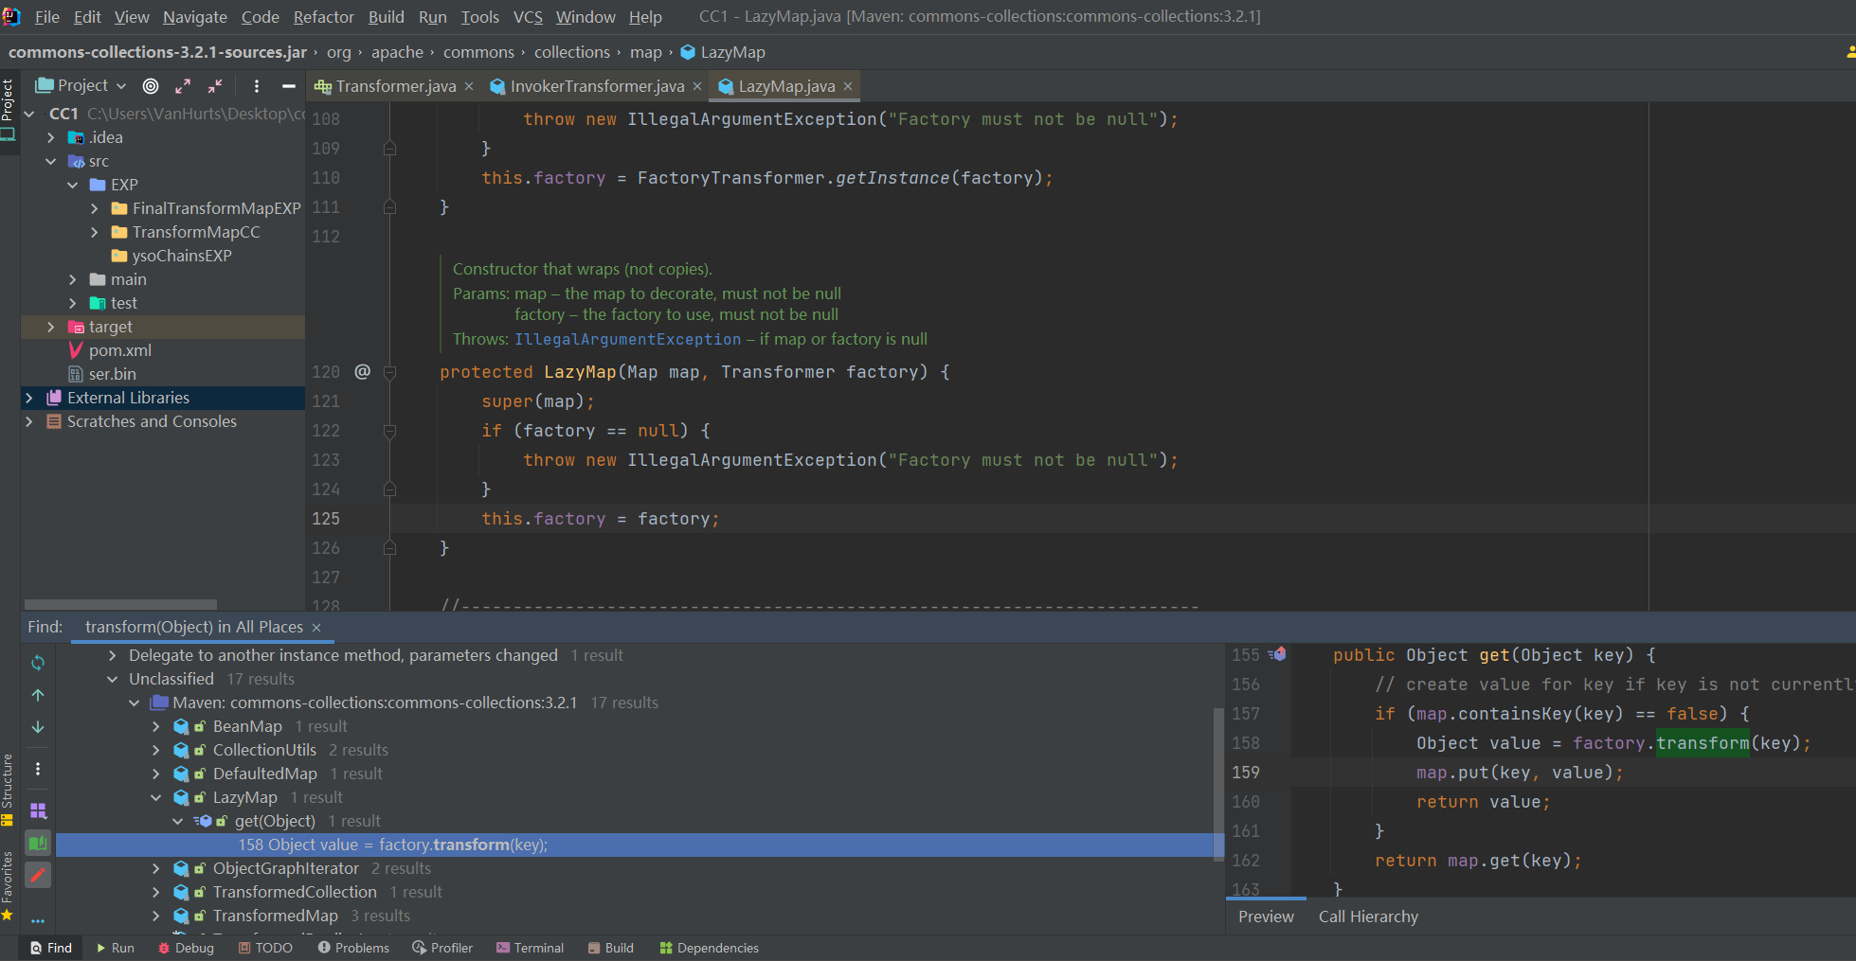1856x961 pixels.
Task: Open the Terminal tool window
Action: pos(530,948)
